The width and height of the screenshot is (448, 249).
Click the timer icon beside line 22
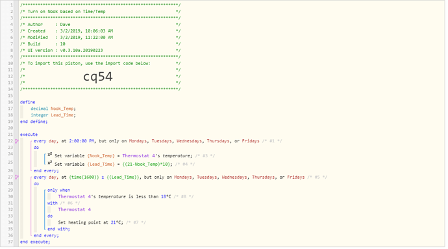(x=17, y=141)
